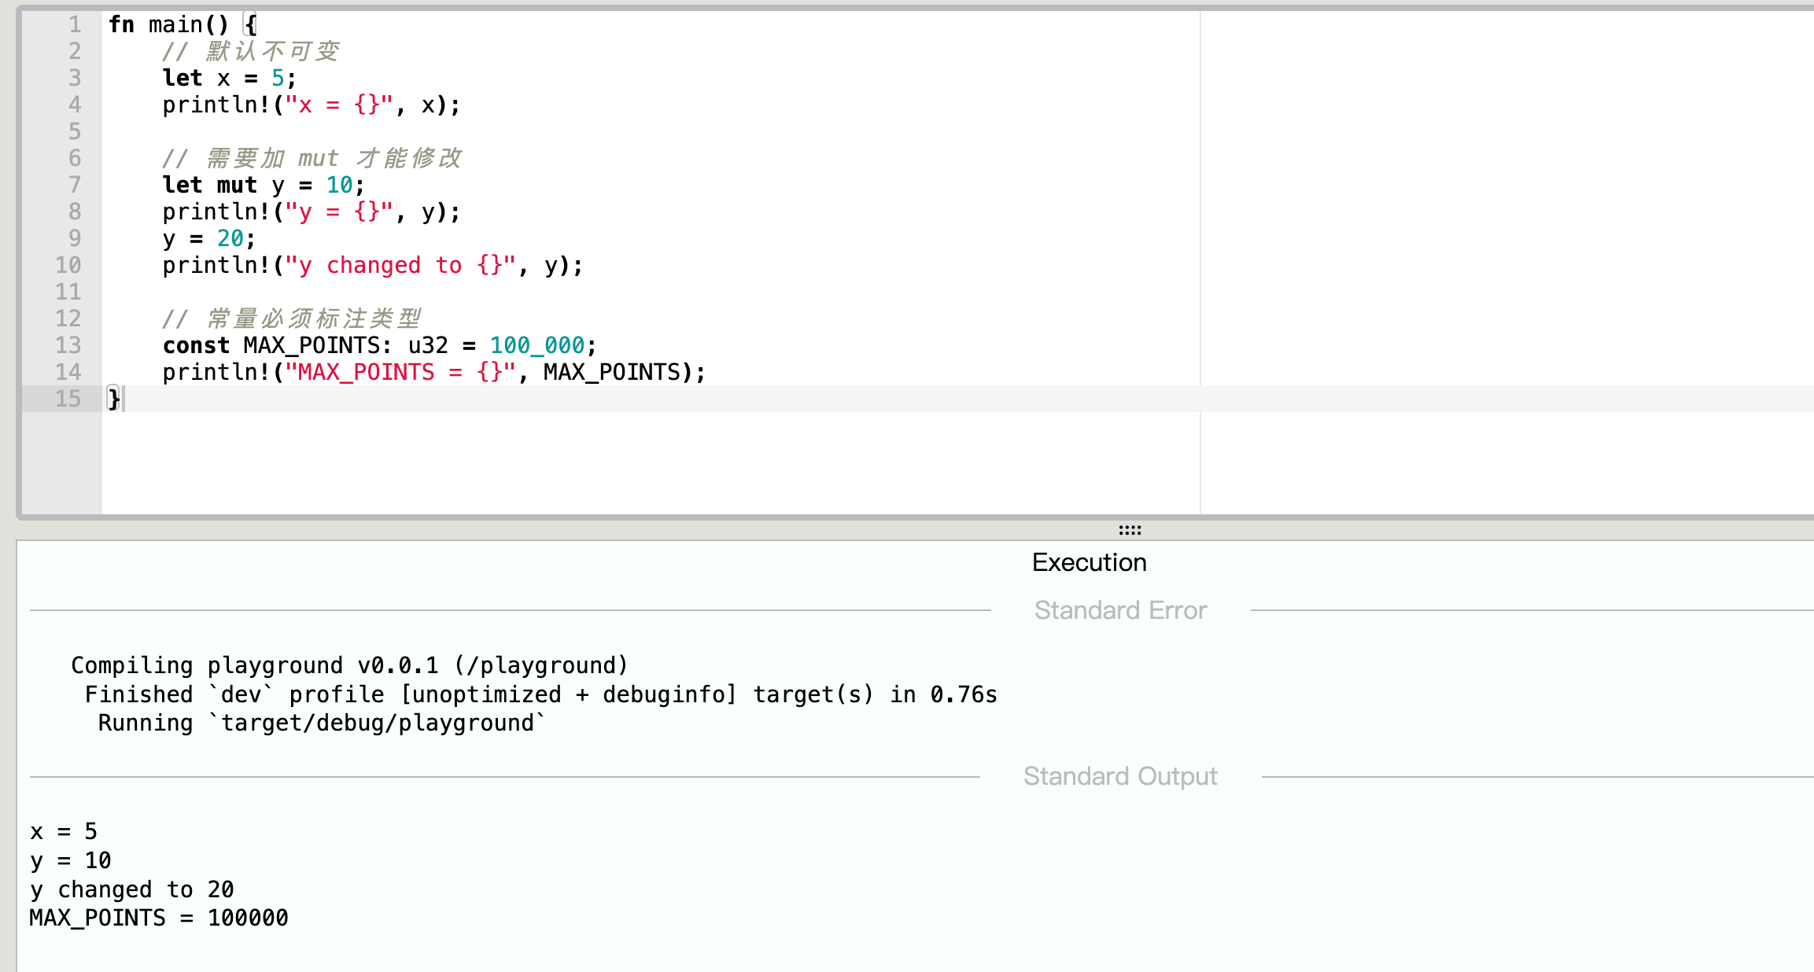Screen dimensions: 1814x972
Task: Click line number 15 in gutter
Action: [68, 399]
